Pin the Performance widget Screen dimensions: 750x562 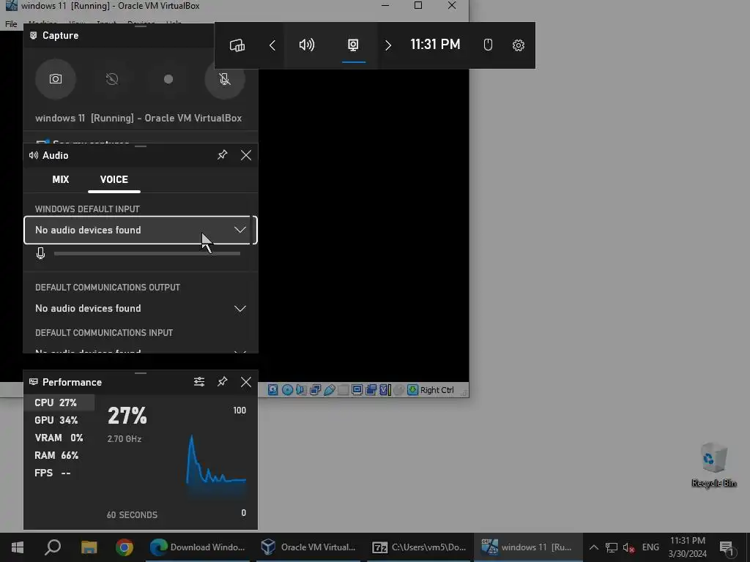pyautogui.click(x=223, y=382)
